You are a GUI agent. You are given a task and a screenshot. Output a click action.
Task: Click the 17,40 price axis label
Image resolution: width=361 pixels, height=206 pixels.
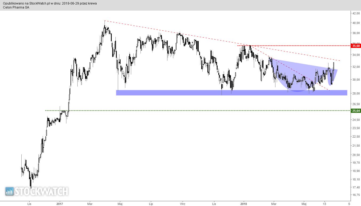pyautogui.click(x=356, y=187)
